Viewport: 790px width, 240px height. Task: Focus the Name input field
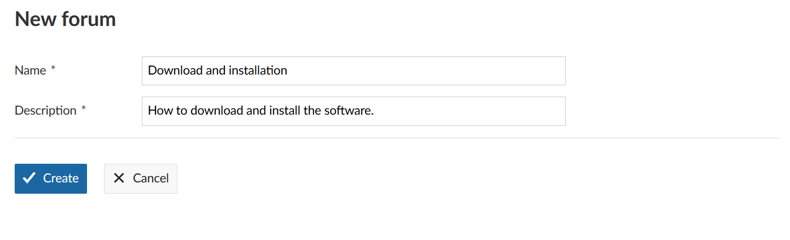coord(353,71)
